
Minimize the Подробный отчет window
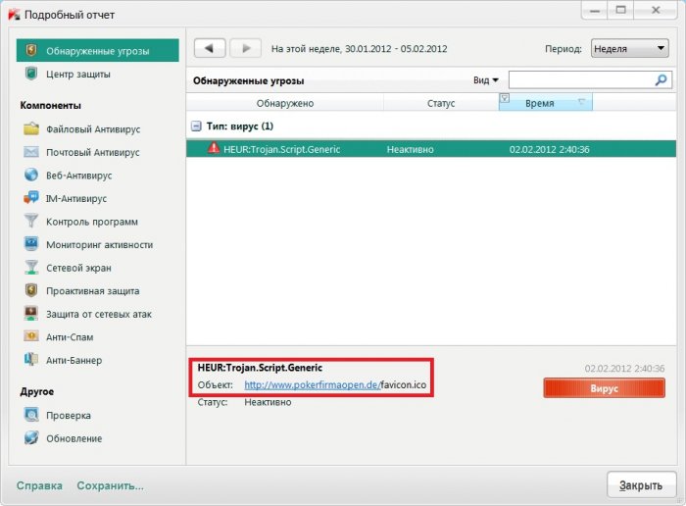(595, 10)
